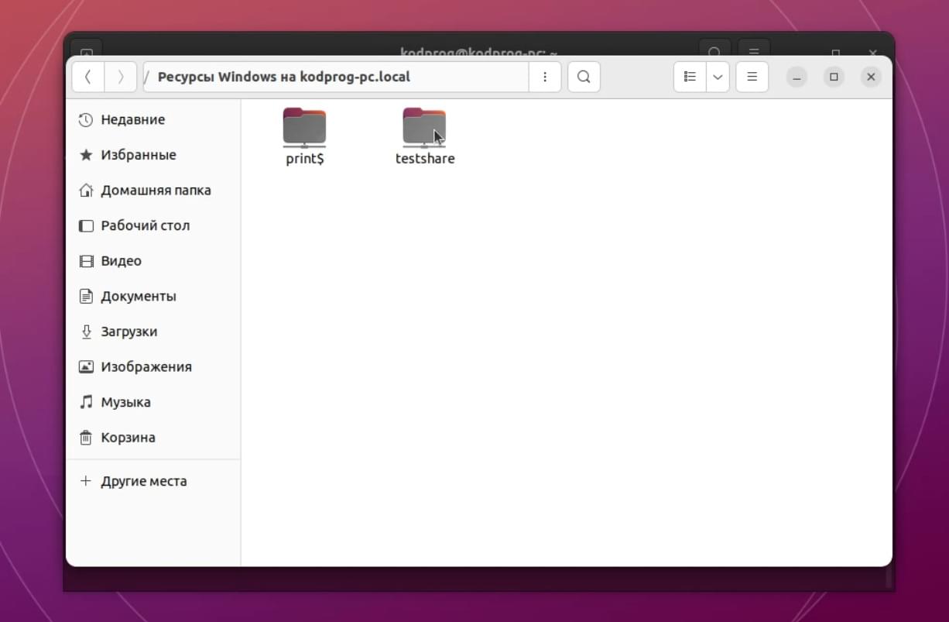
Task: Open Недавние in the sidebar
Action: pos(153,119)
